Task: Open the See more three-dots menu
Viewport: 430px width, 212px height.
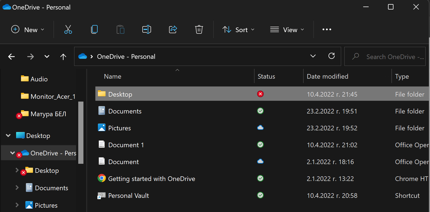Action: (327, 29)
